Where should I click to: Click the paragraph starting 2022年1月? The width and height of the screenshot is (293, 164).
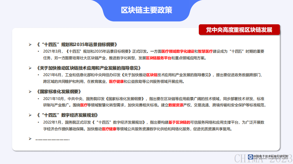(x=154, y=125)
